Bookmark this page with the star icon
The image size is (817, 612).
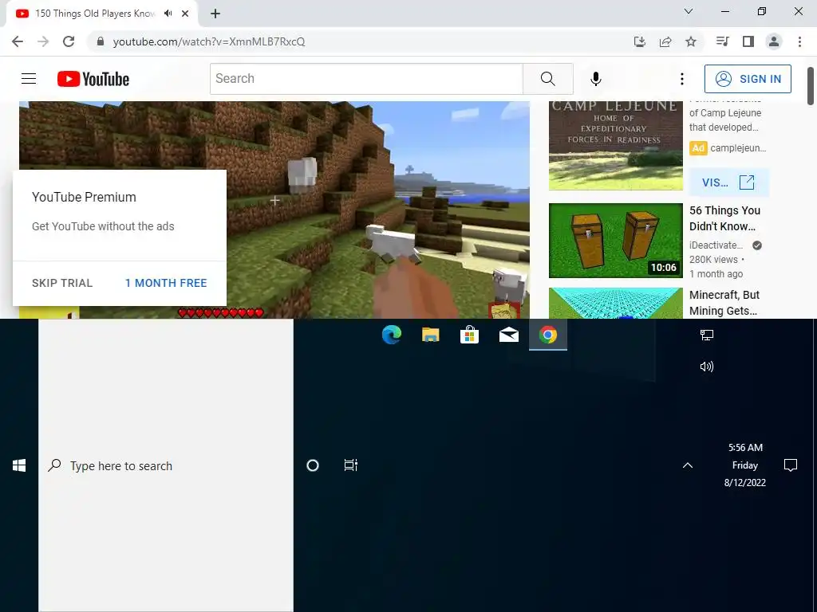[x=691, y=41]
